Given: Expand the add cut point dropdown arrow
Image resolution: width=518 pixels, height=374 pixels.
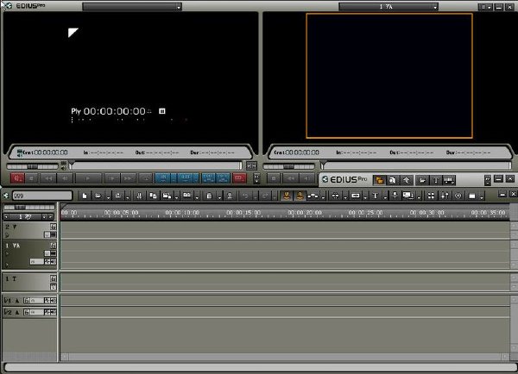Looking at the screenshot, I should (345, 196).
